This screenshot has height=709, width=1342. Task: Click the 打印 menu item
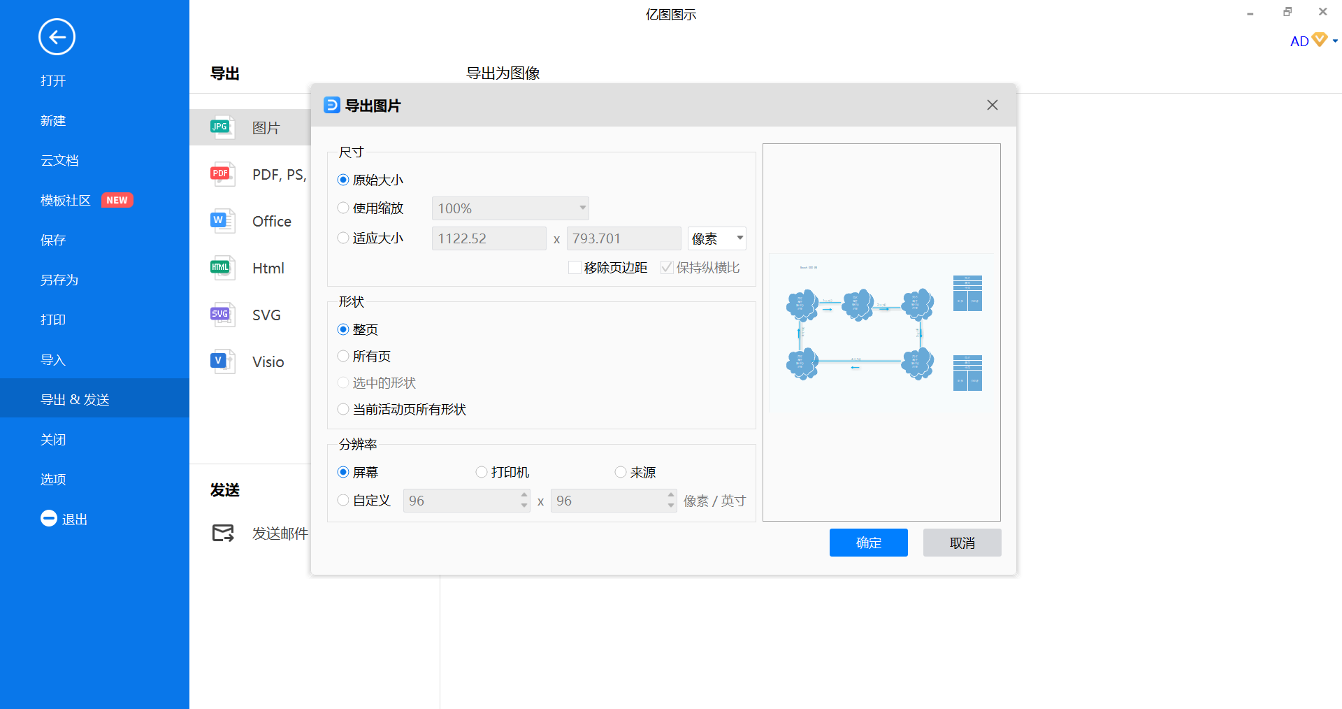[53, 320]
